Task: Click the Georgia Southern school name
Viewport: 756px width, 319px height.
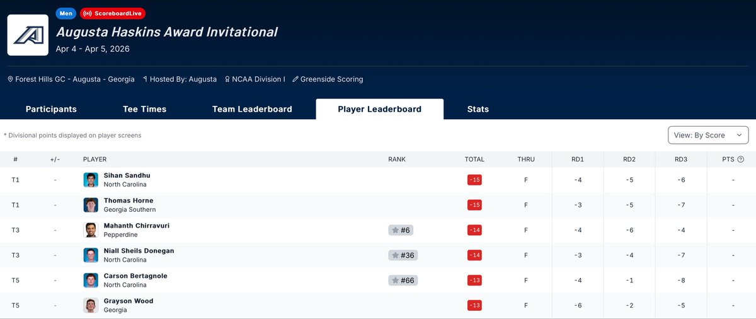Action: [x=130, y=209]
